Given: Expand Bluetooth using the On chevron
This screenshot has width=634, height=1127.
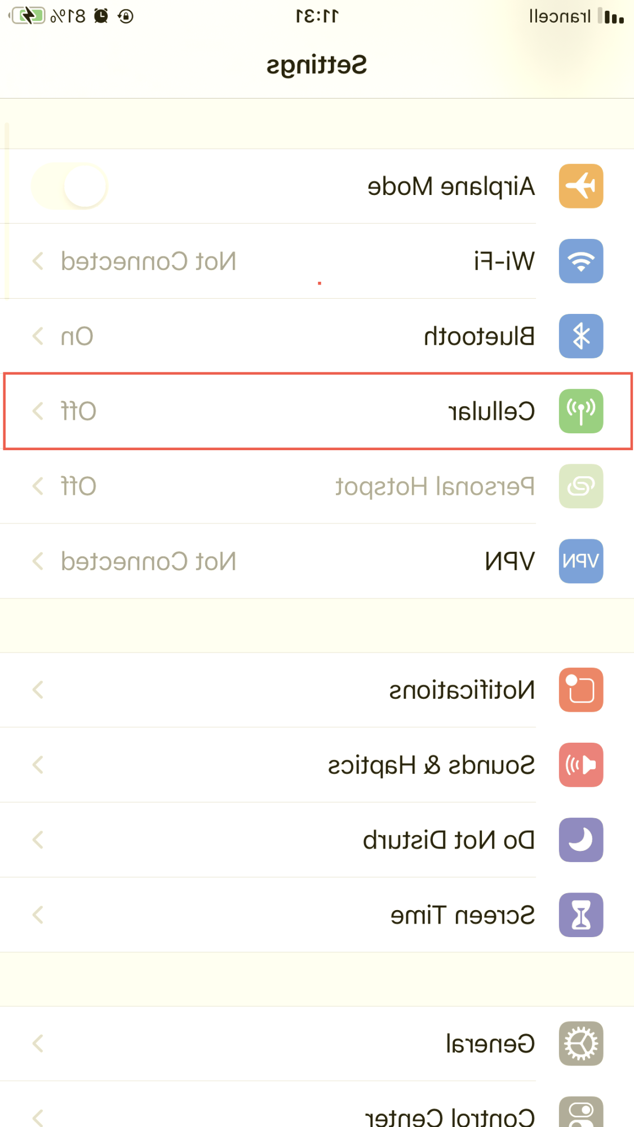Looking at the screenshot, I should pos(38,336).
